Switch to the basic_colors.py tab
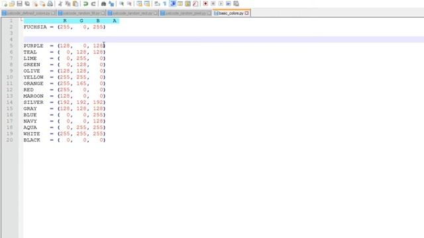This screenshot has height=238, width=424. [231, 13]
